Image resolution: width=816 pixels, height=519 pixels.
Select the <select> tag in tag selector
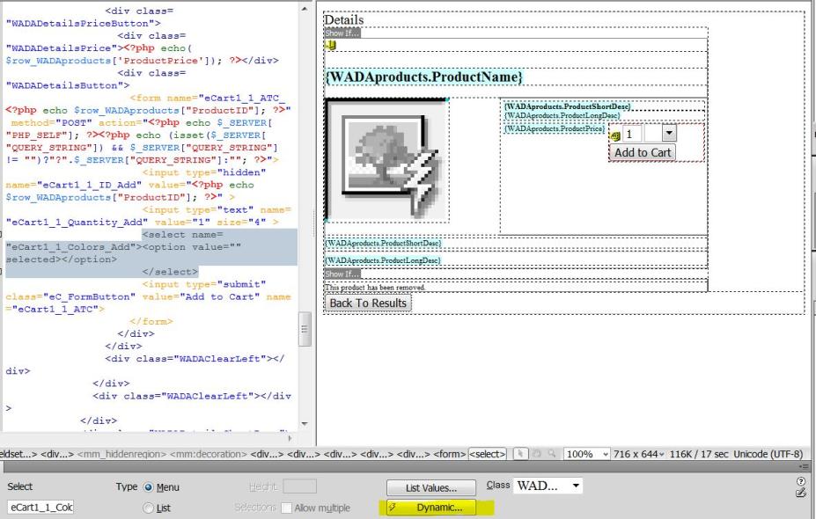coord(487,454)
